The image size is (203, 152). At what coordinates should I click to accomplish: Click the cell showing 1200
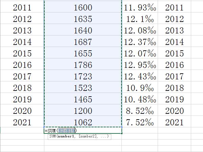point(83,111)
